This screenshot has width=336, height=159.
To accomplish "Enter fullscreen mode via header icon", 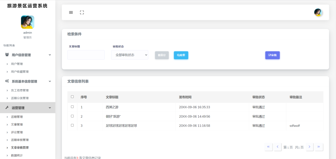I will point(82,12).
